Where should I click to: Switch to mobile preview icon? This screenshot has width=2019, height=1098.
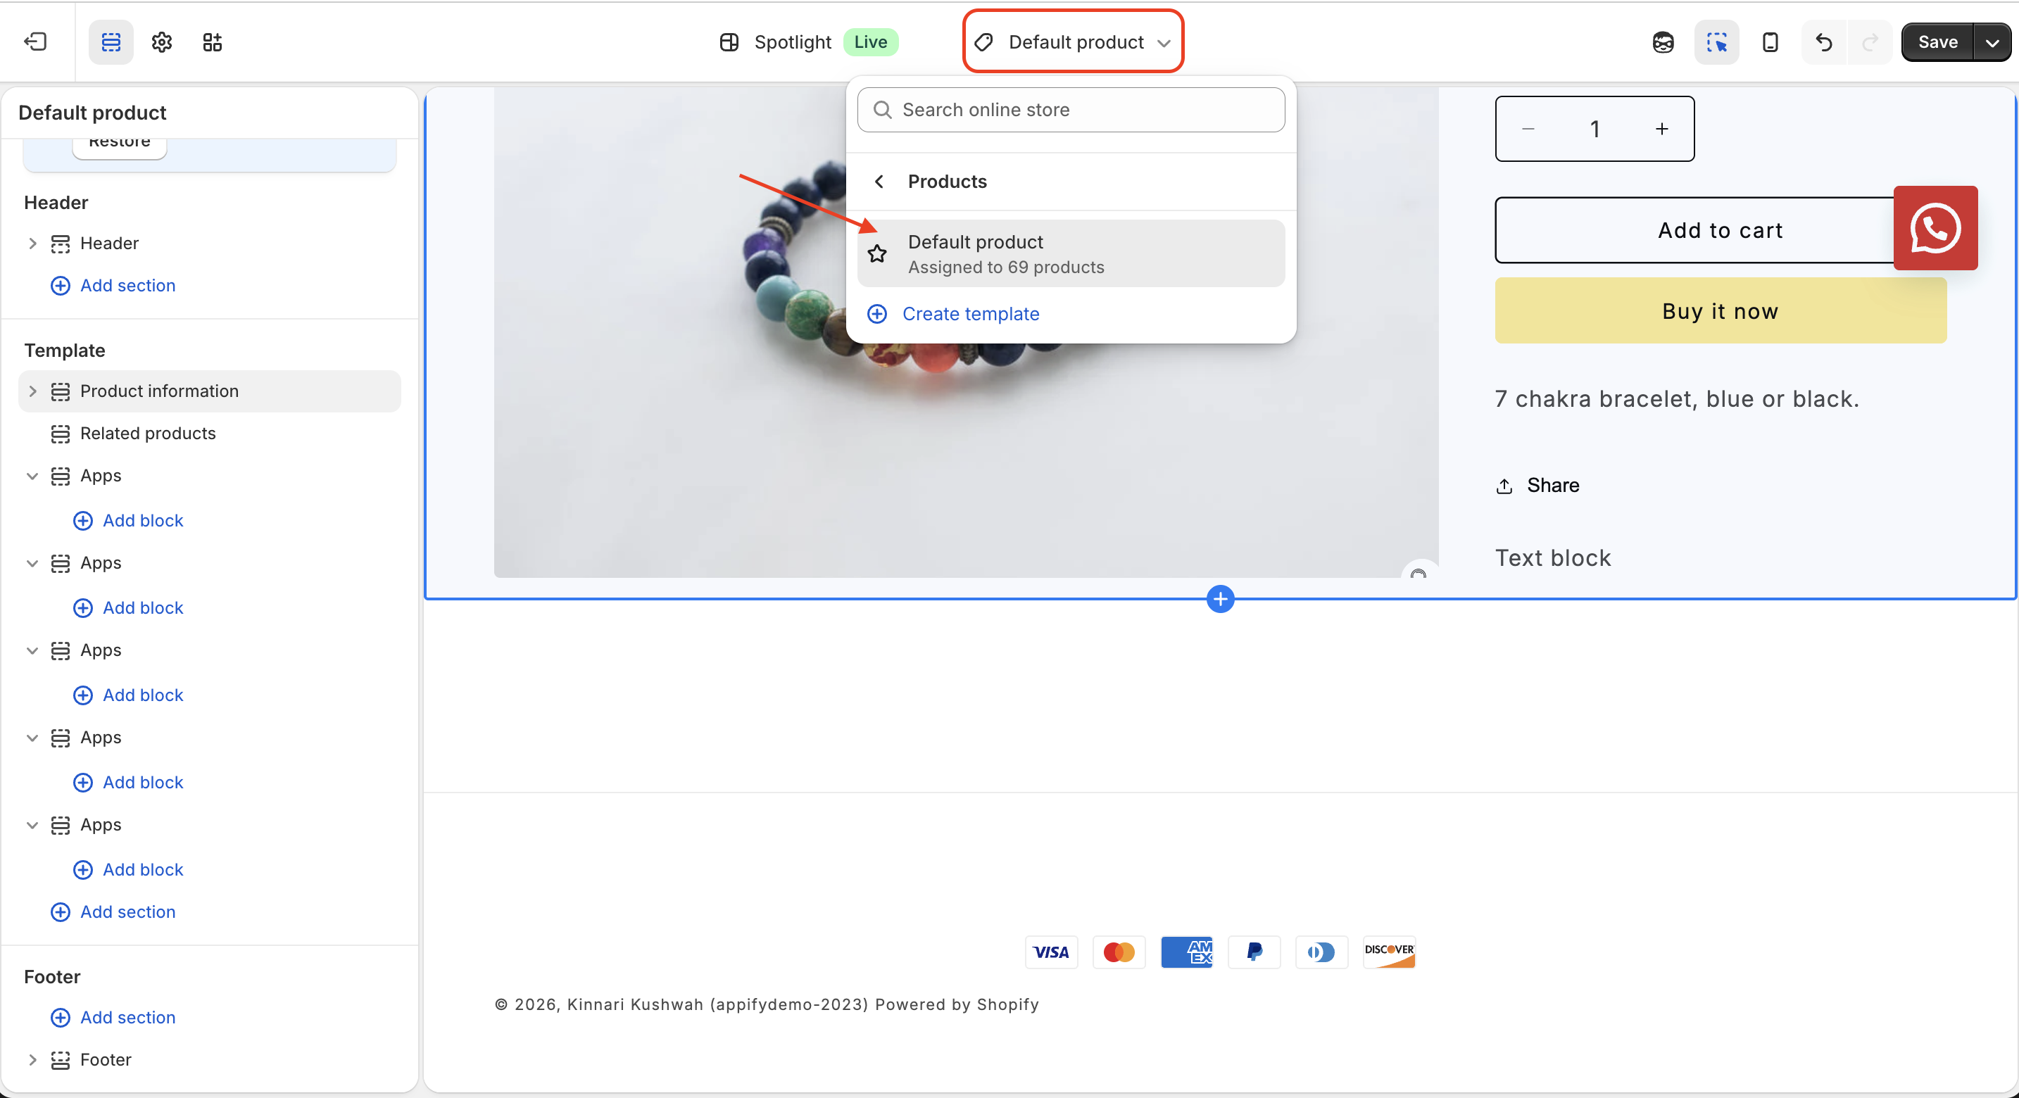coord(1770,42)
